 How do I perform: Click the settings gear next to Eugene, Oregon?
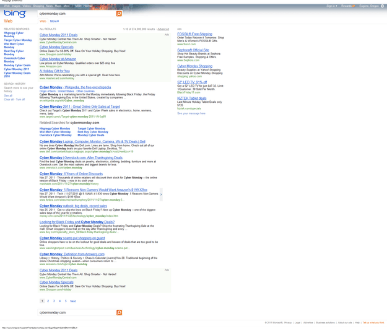click(x=382, y=6)
